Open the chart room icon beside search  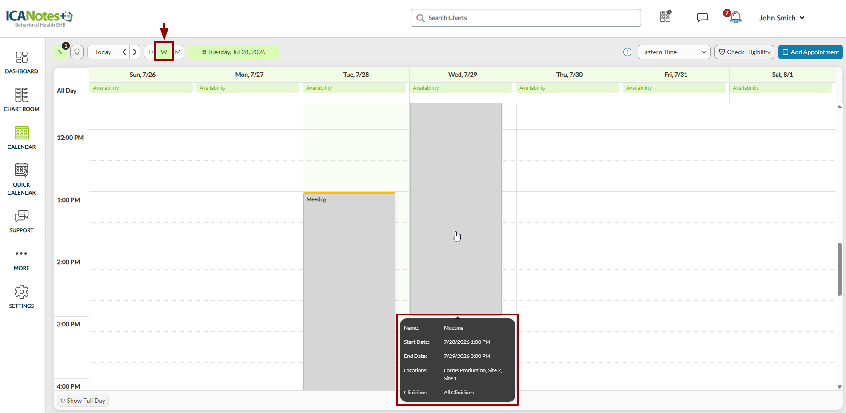coord(666,17)
